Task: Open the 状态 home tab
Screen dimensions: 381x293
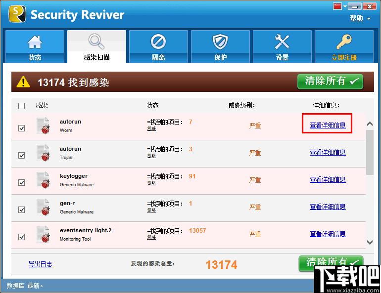Action: click(35, 46)
